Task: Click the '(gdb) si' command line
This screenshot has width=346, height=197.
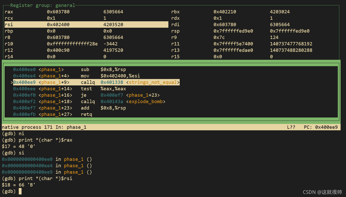Action: point(13,153)
